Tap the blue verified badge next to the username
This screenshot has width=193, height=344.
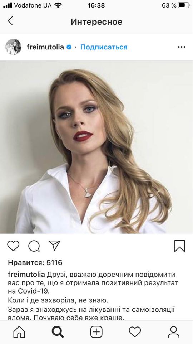[x=69, y=47]
